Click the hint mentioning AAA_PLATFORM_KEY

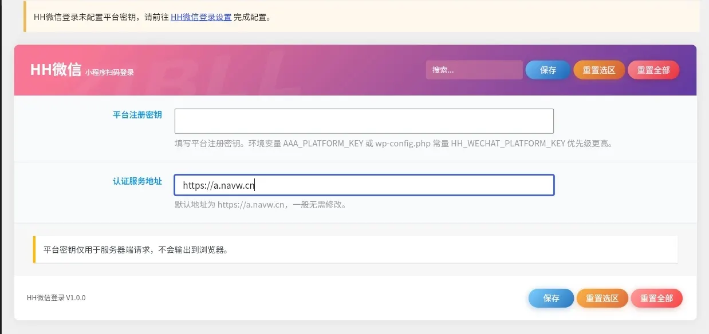pyautogui.click(x=395, y=144)
